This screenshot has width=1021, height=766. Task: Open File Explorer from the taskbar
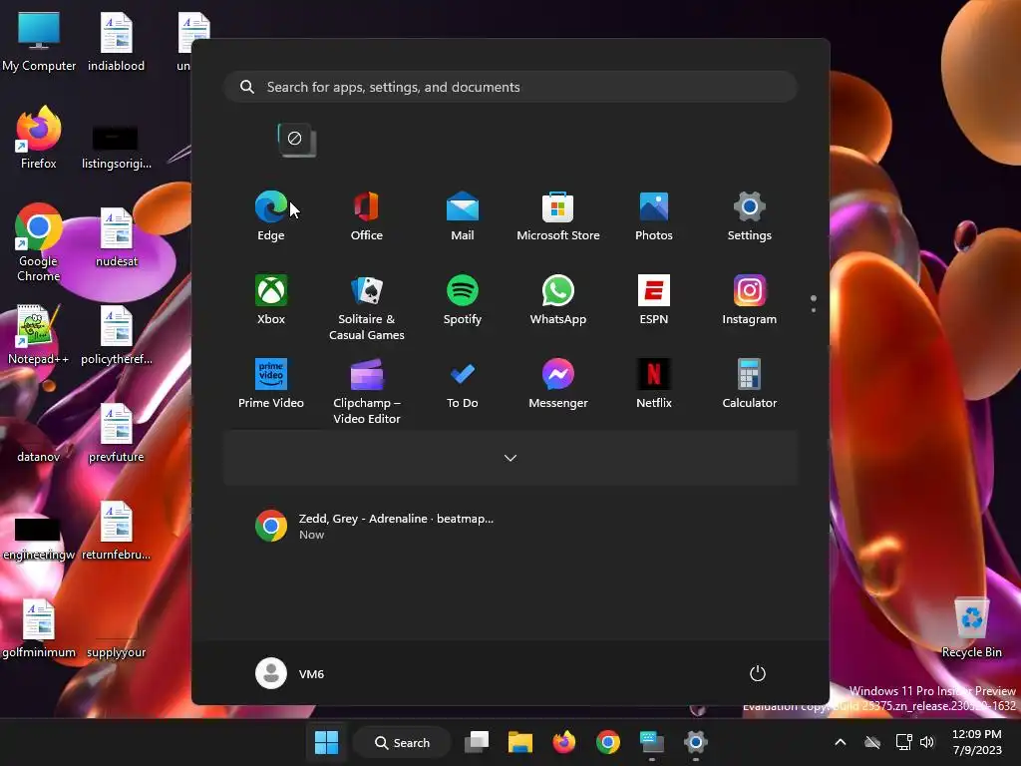520,742
